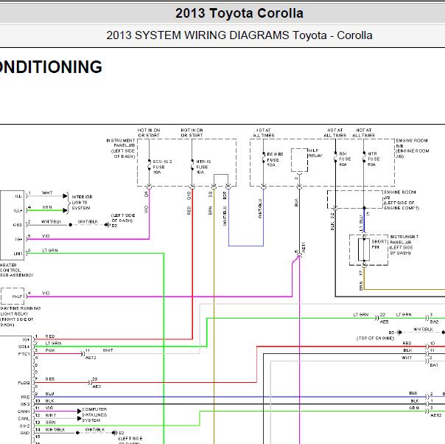Click the DAYTIME RUNNING LIGHT RELAY label
This screenshot has width=445, height=444.
(x=20, y=316)
